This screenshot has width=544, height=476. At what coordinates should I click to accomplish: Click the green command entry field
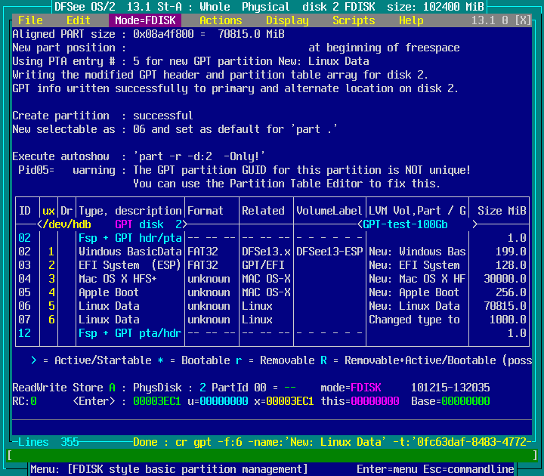272,456
